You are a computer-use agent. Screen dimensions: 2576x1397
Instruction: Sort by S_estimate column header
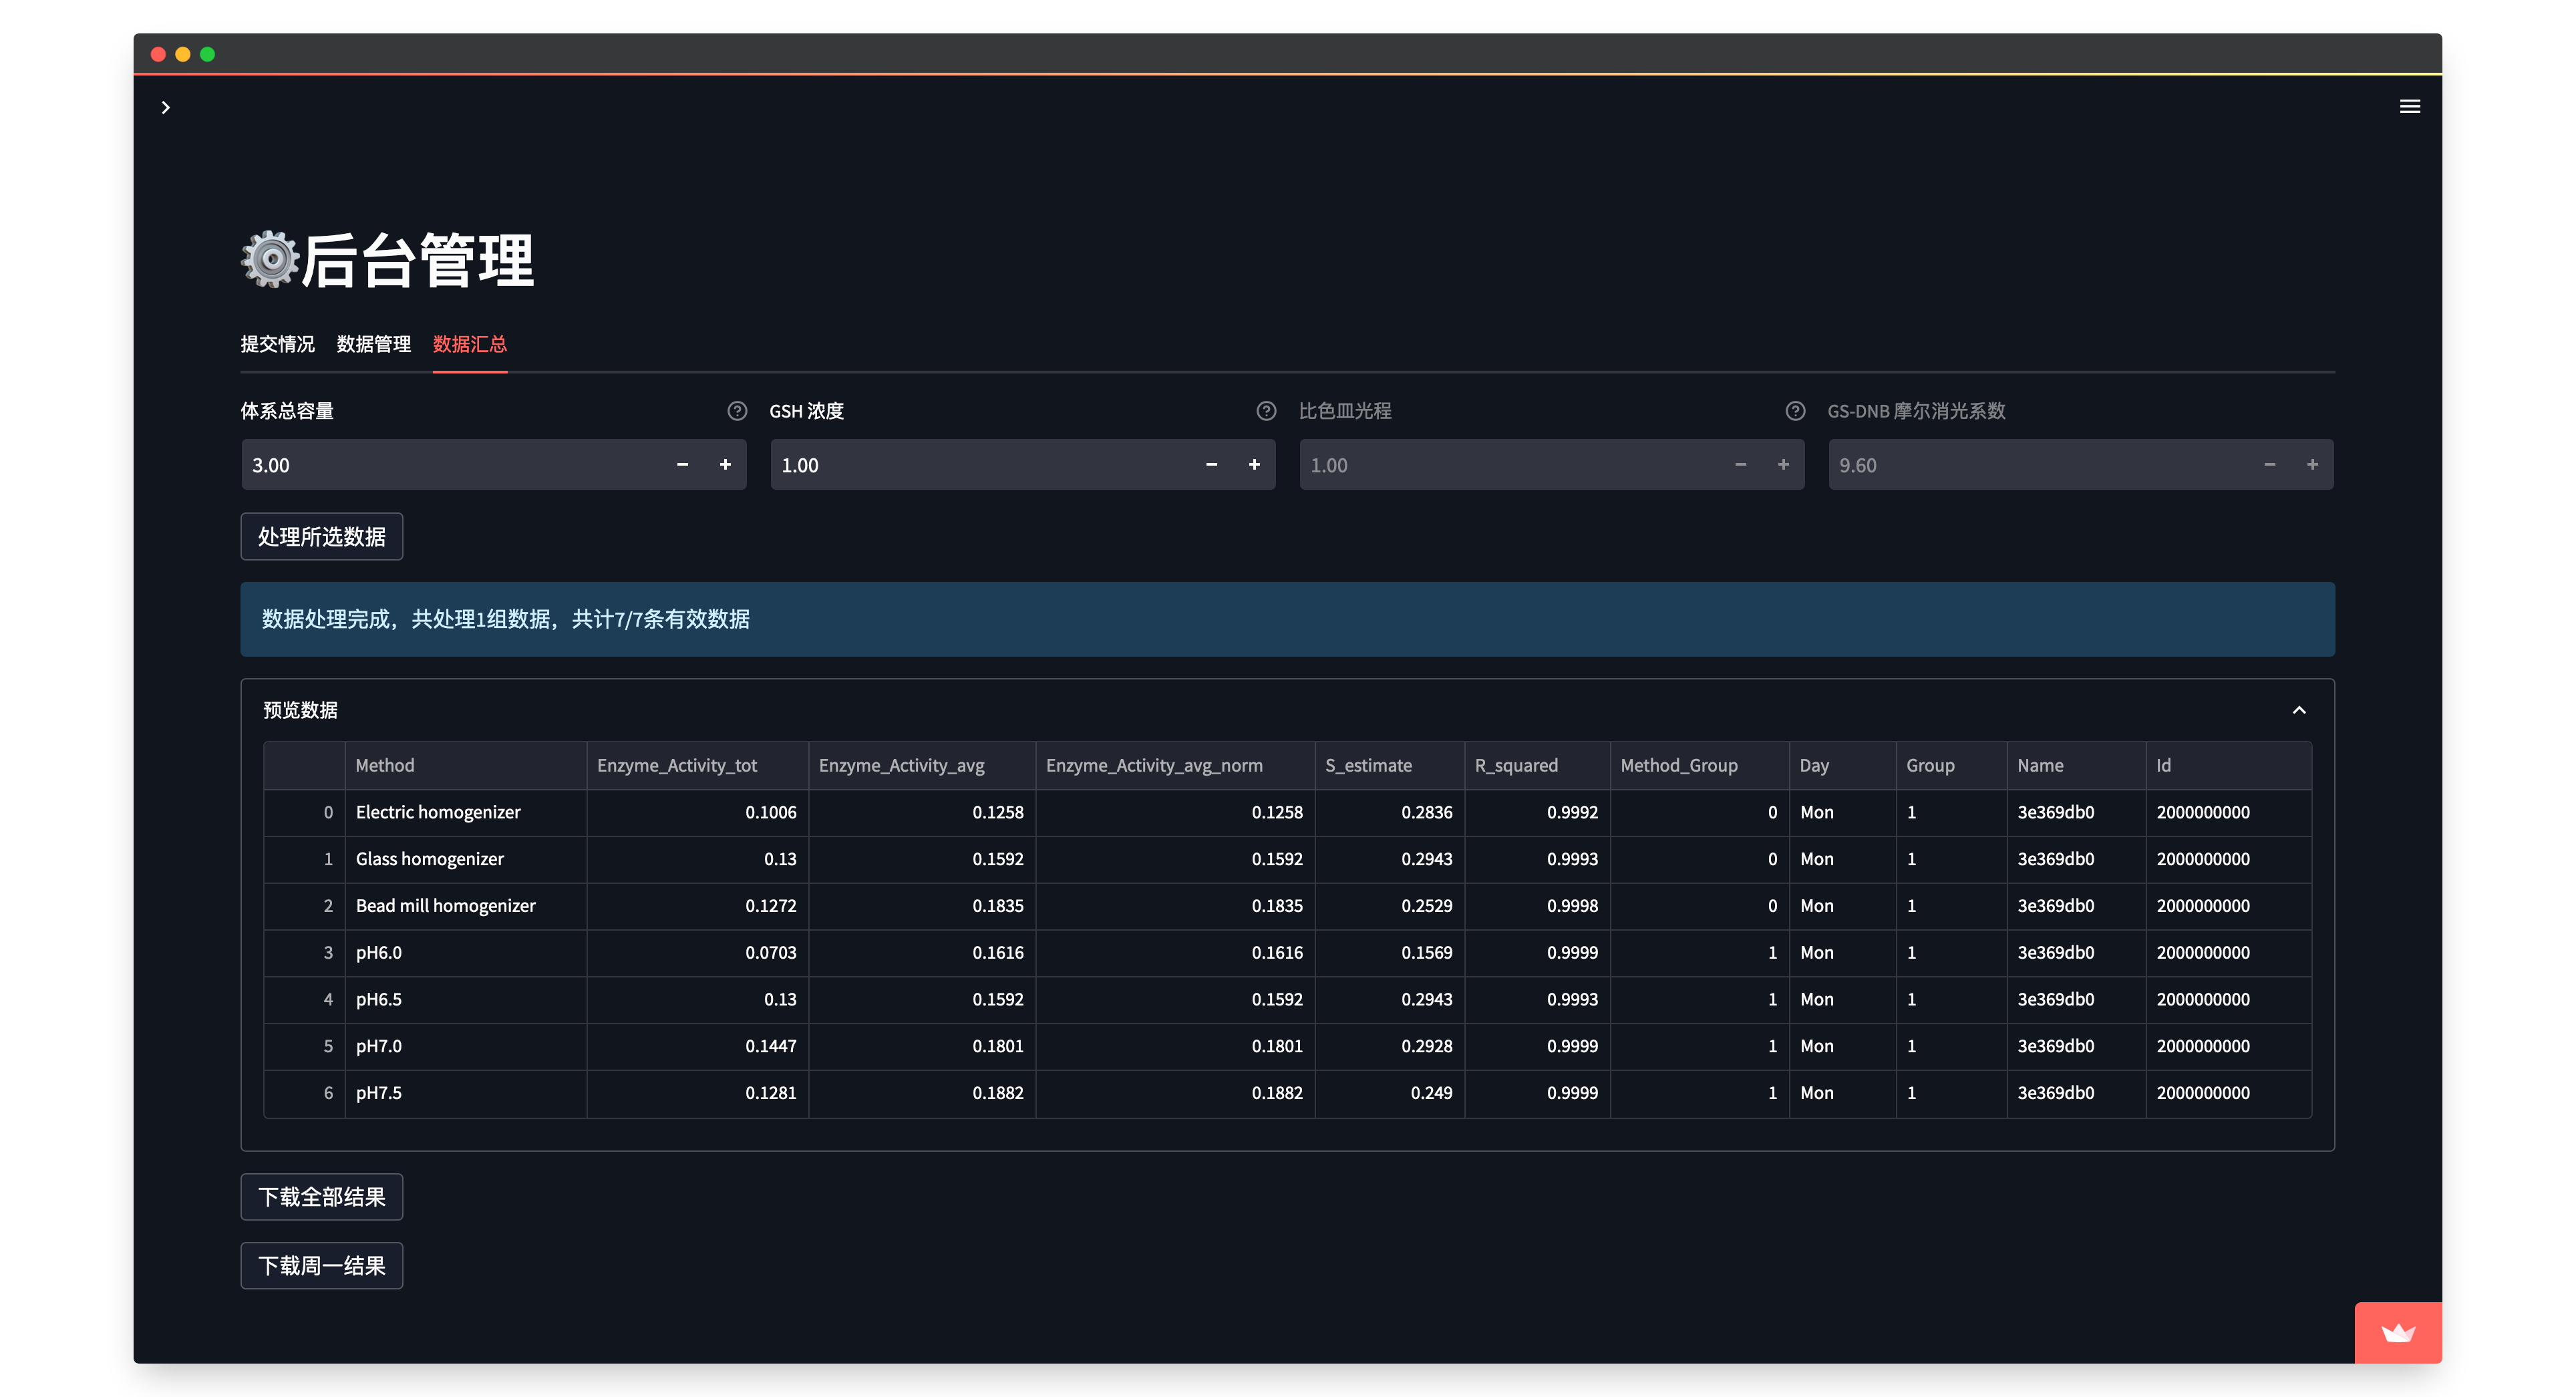(x=1389, y=765)
